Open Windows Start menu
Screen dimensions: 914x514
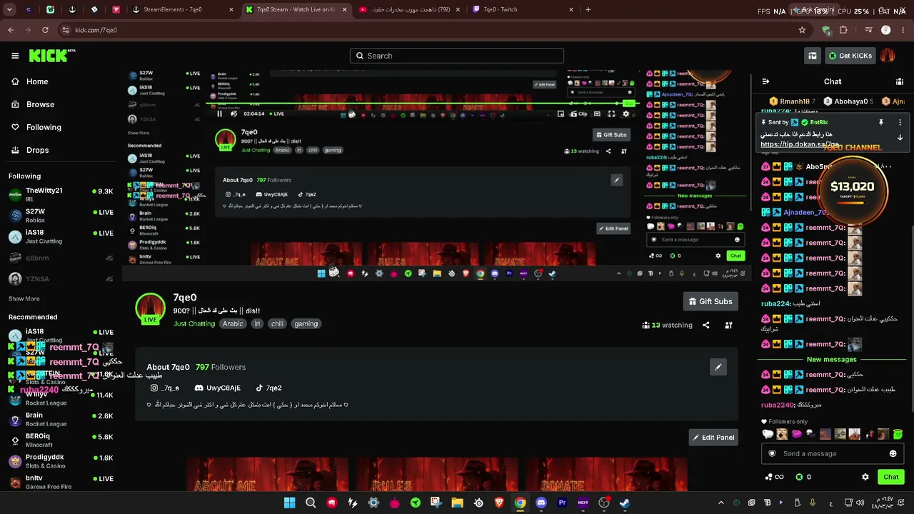[x=289, y=503]
